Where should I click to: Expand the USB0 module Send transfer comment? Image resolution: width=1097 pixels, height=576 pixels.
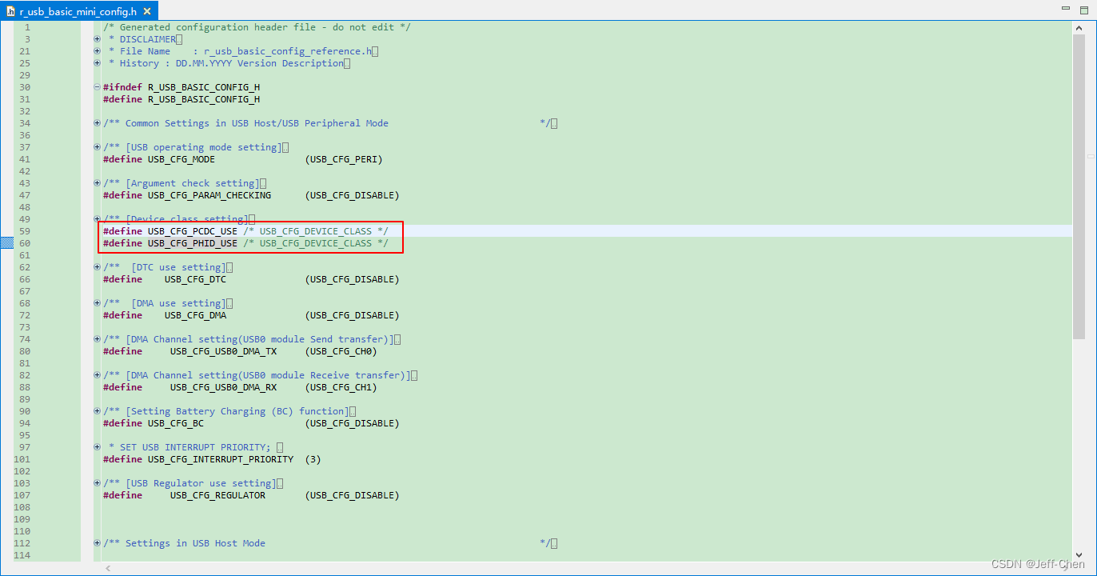point(97,339)
